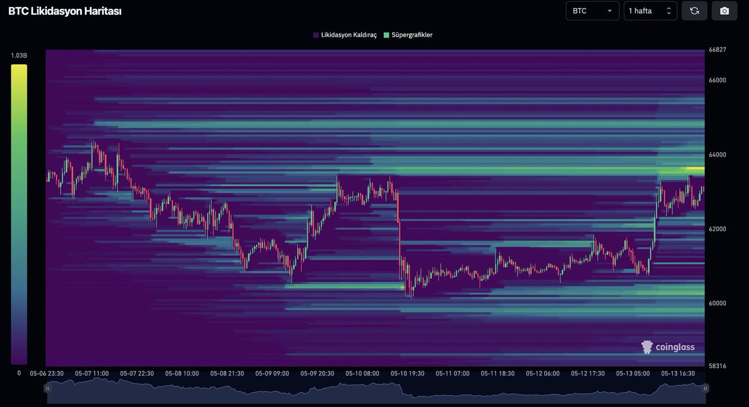
Task: Click the refresh chart button
Action: tap(695, 11)
